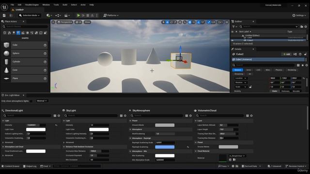Open the Platforms dropdown
The width and height of the screenshot is (310, 174).
(111, 15)
